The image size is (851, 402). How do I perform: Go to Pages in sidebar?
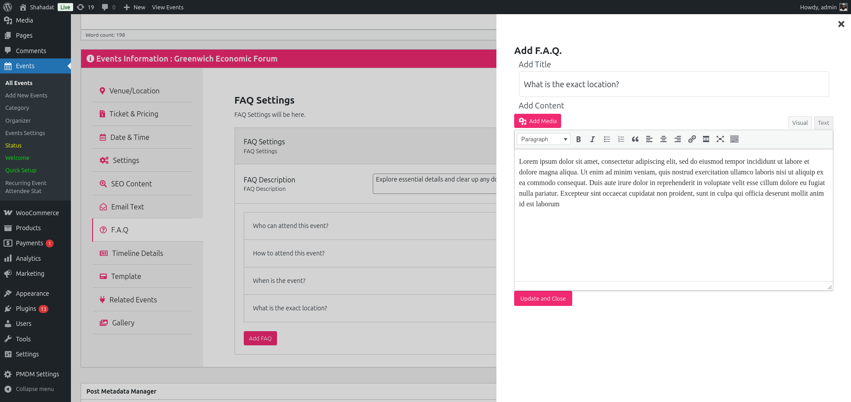(x=35, y=35)
